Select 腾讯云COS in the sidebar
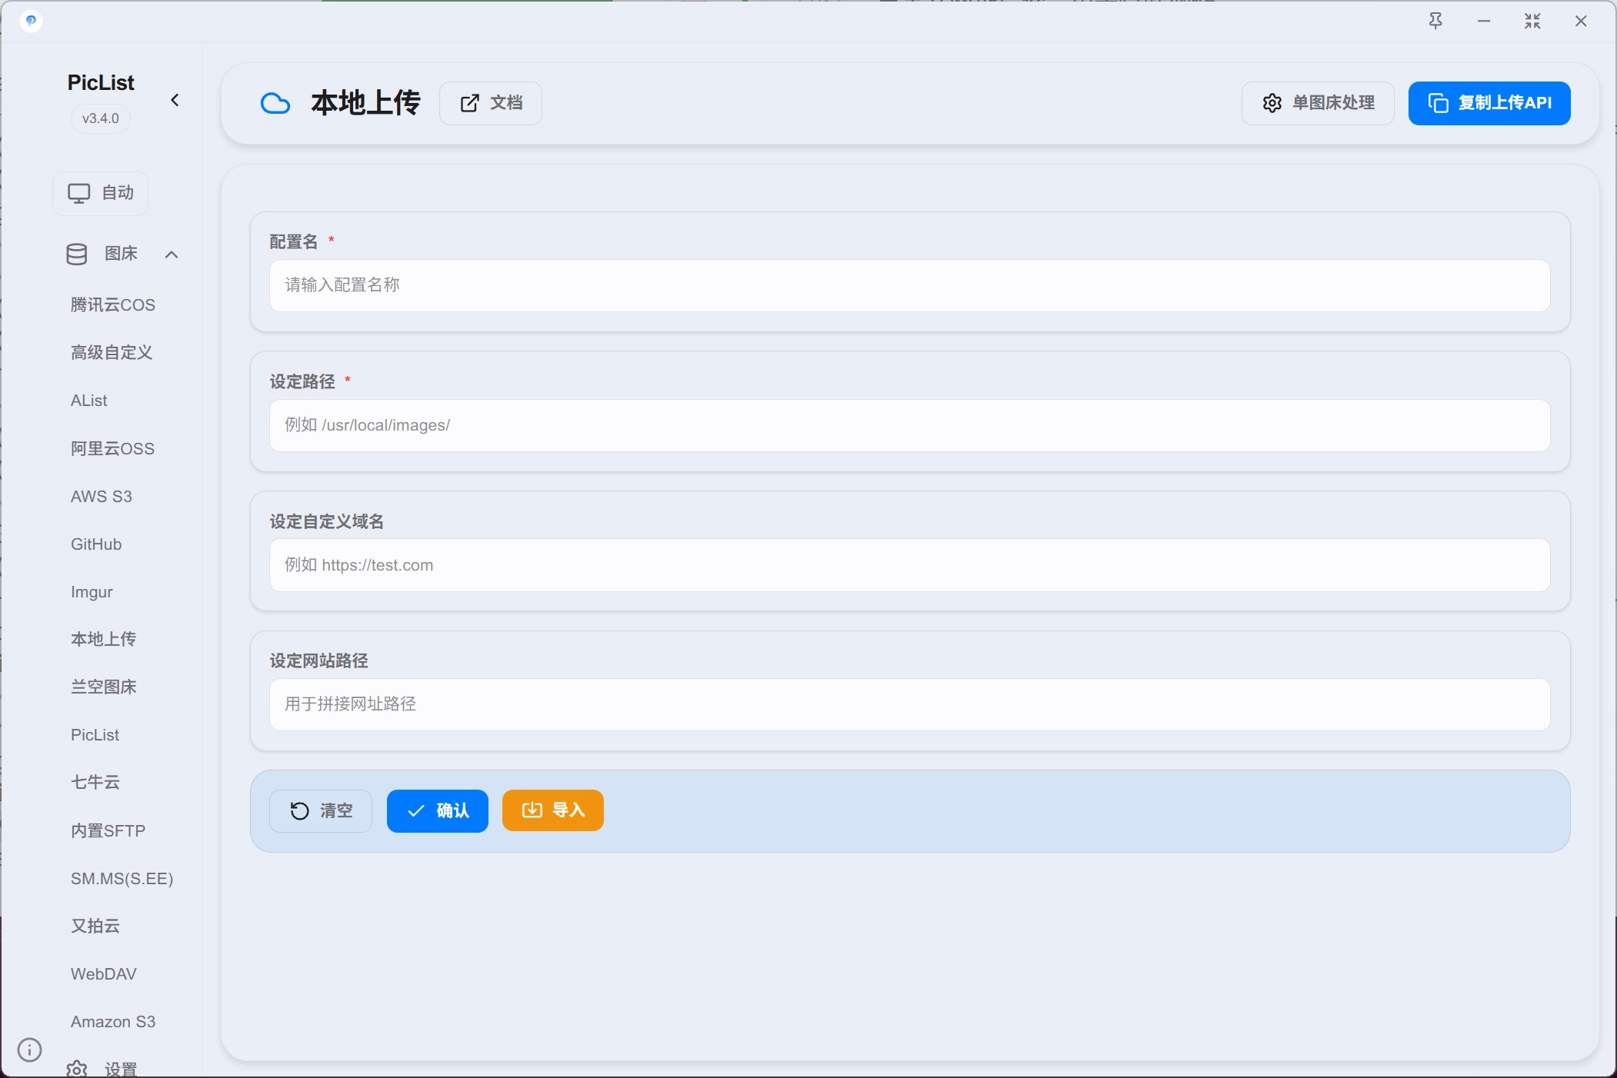 coord(113,305)
